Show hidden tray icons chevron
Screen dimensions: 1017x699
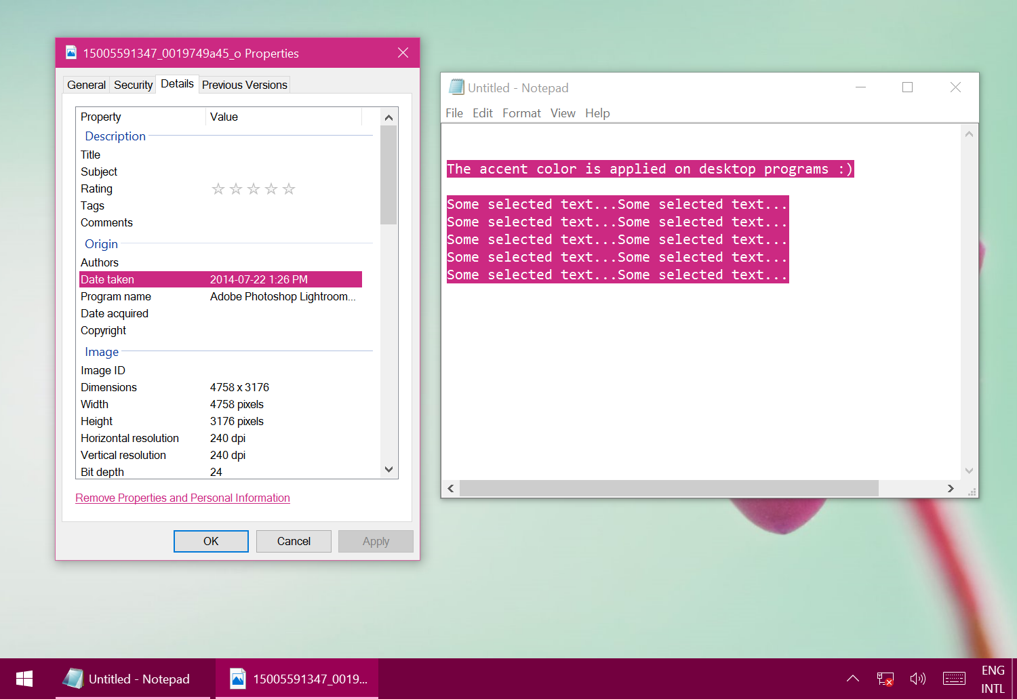tap(853, 679)
